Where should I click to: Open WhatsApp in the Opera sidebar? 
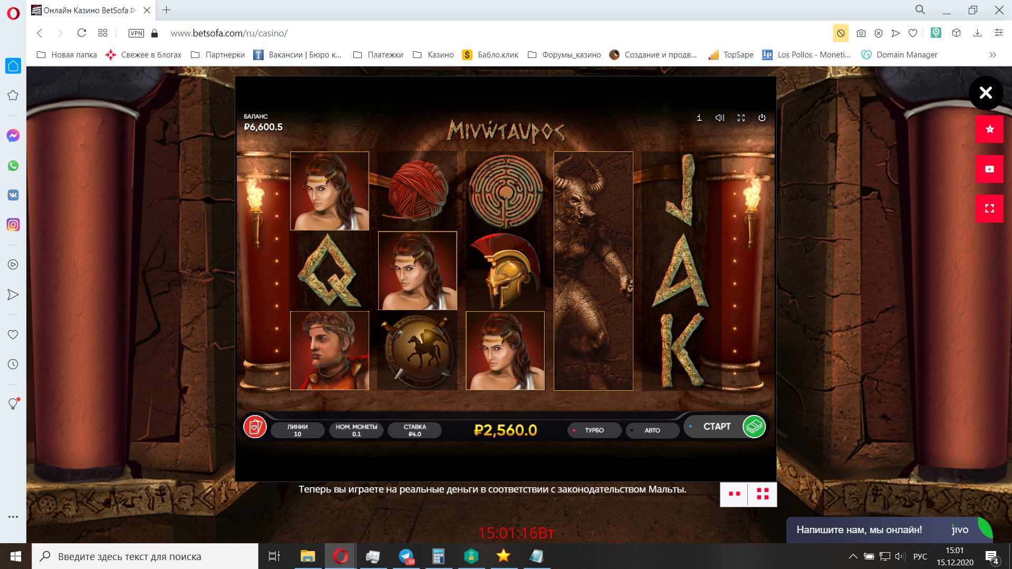pos(13,166)
